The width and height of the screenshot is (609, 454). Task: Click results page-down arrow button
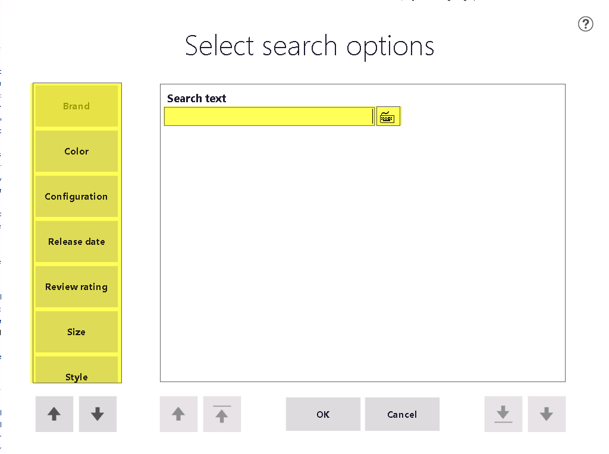[547, 414]
